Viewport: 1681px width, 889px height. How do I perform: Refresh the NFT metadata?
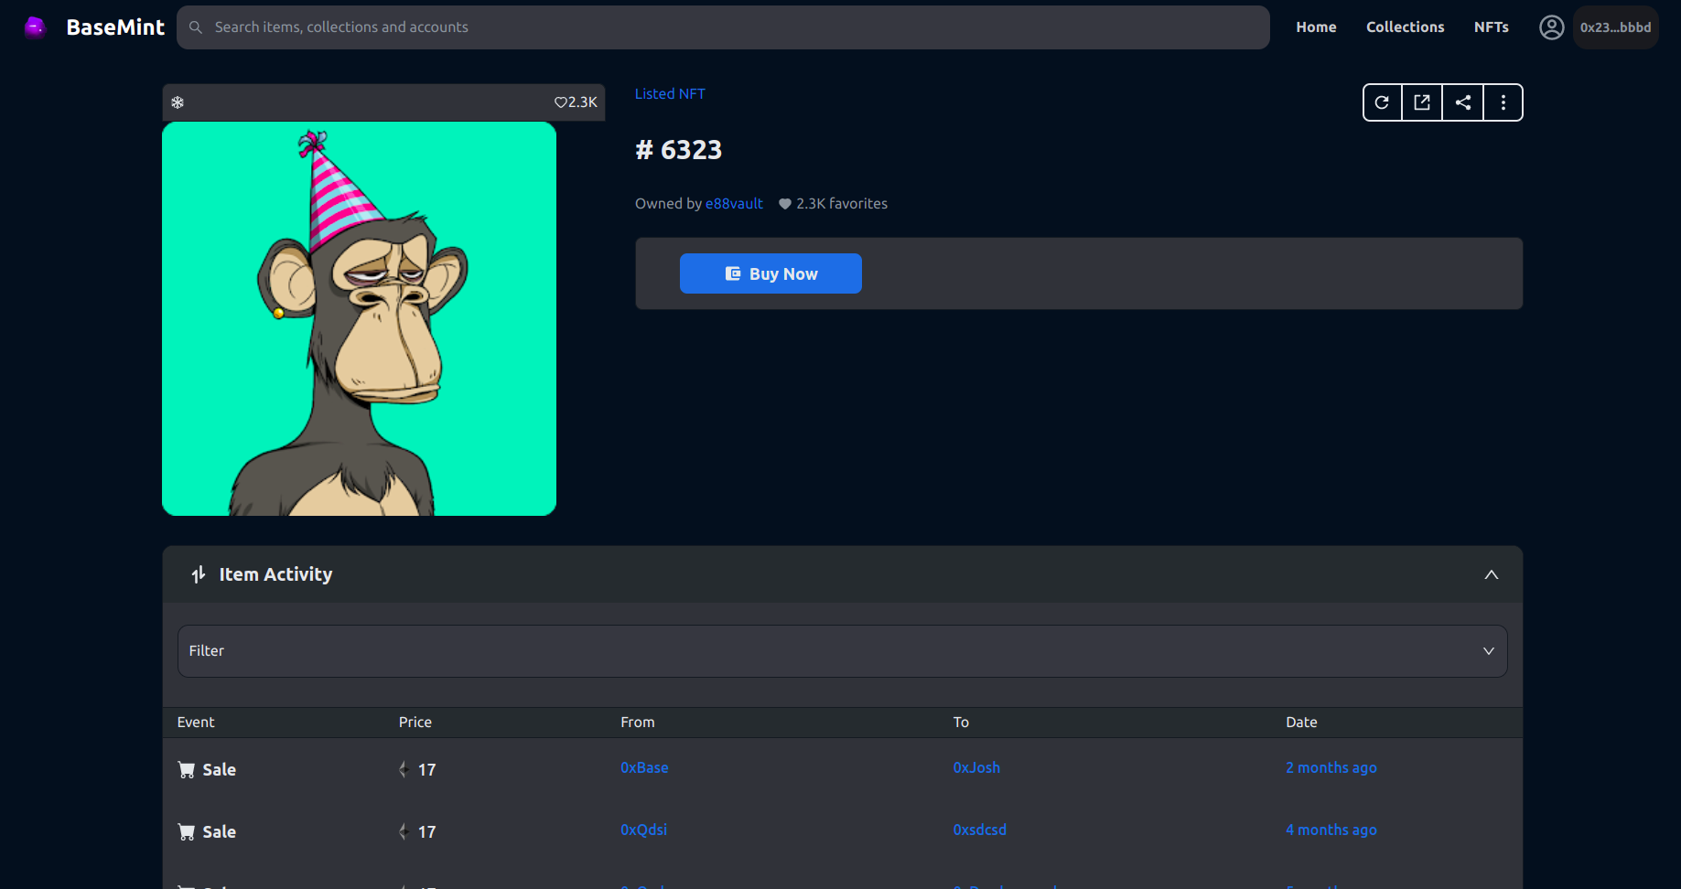1382,102
